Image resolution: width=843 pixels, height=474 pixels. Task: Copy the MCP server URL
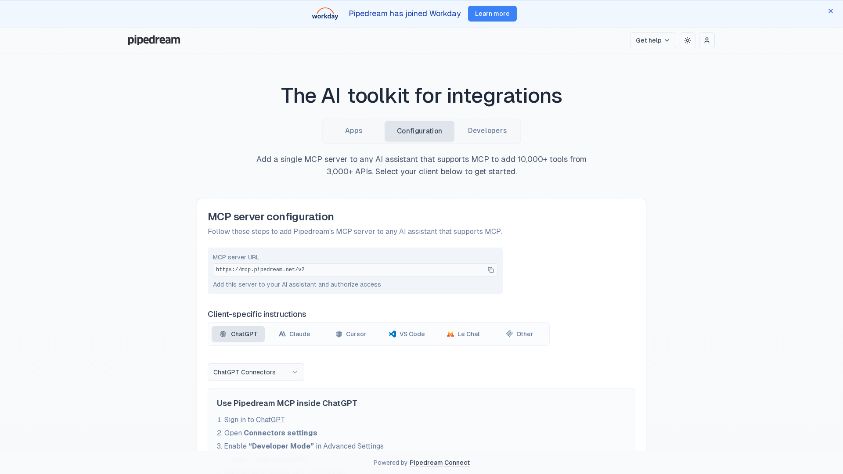(x=490, y=270)
